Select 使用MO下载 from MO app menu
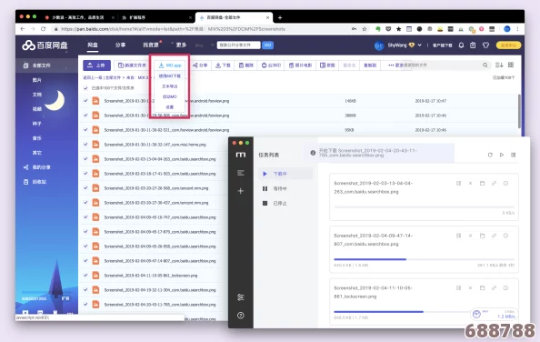540x342 pixels. (x=170, y=76)
